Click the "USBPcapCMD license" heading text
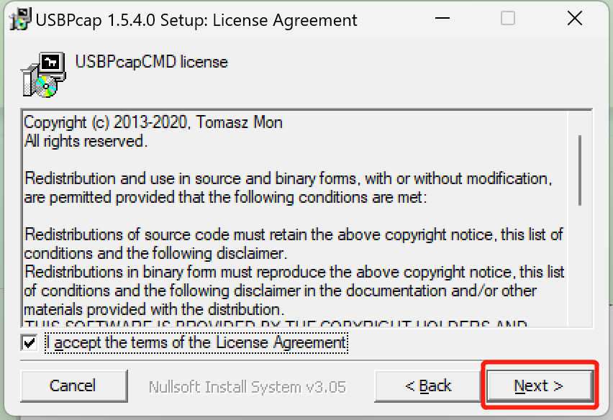613x420 pixels. coord(151,62)
